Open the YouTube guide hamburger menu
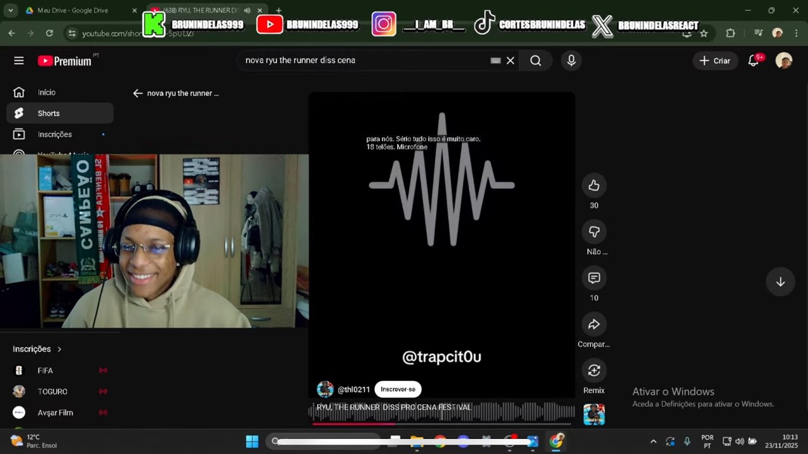This screenshot has height=454, width=808. [19, 61]
